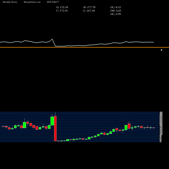
Task: Click the sharp peak on the white line
Action: (52, 39)
